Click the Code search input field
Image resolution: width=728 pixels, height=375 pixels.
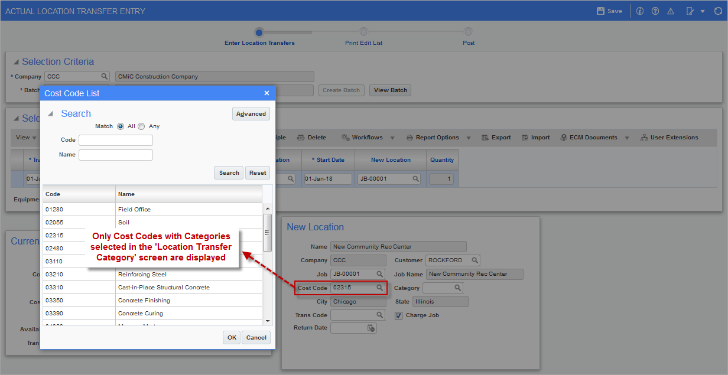coord(116,141)
